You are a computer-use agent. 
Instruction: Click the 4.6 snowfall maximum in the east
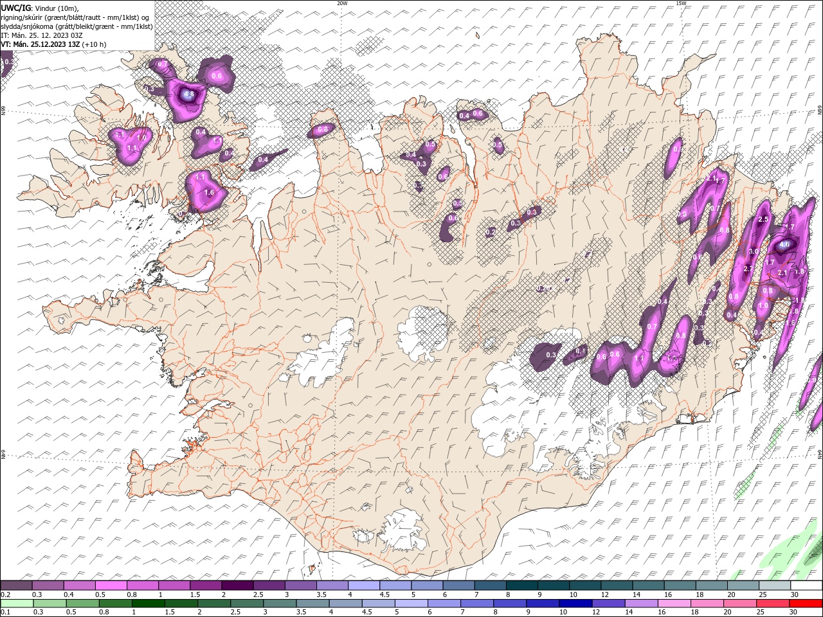pyautogui.click(x=784, y=244)
